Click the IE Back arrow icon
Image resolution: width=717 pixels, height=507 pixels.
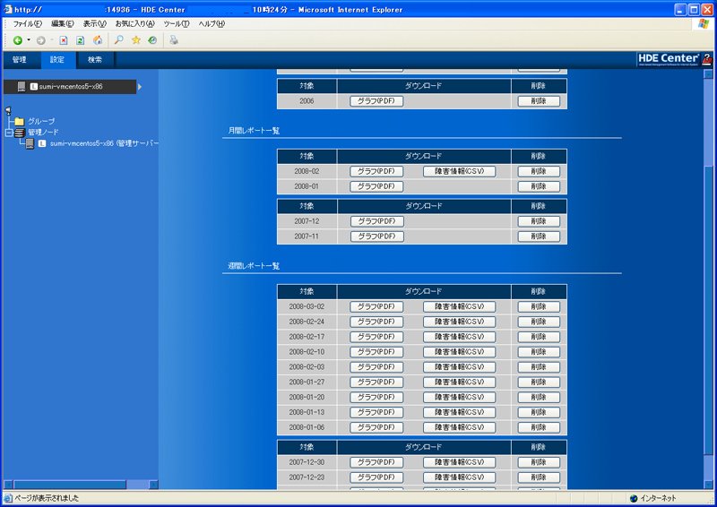tap(17, 40)
